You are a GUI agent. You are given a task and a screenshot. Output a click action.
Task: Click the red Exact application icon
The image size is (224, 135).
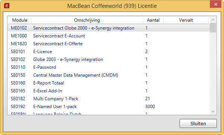7,6
